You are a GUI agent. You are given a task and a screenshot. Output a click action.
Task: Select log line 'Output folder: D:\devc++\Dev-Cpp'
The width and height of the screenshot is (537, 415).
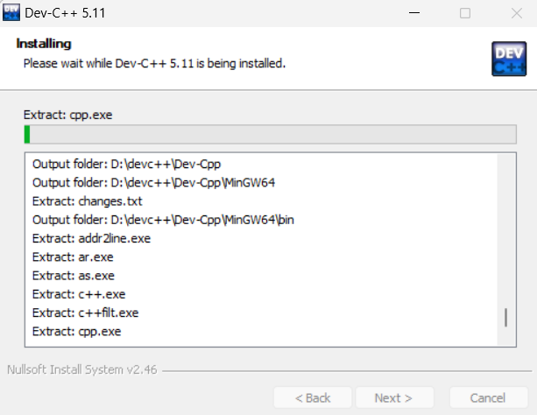127,164
